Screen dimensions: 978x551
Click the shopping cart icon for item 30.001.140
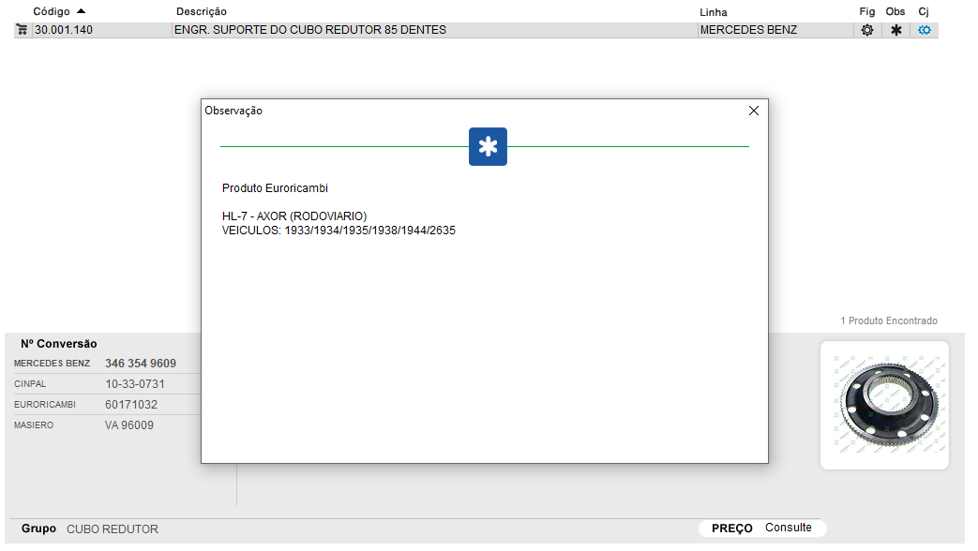click(22, 30)
